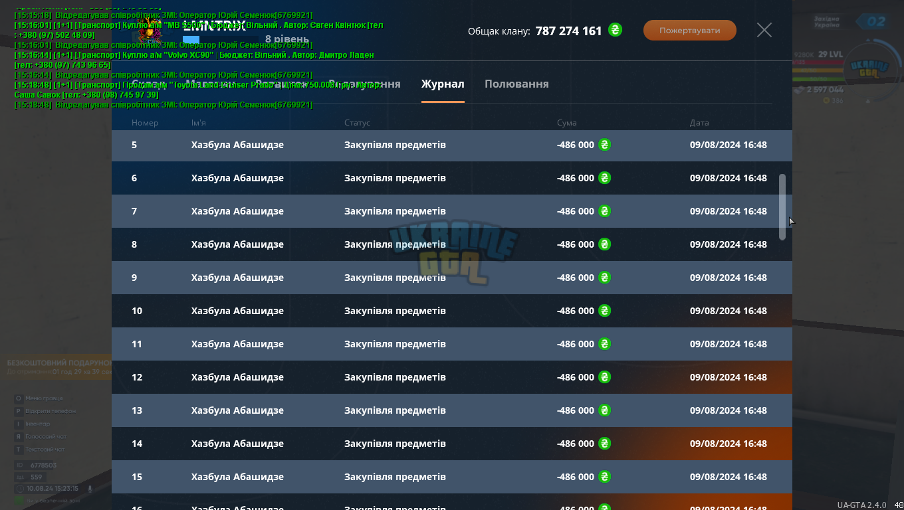Screen dimensions: 904x510
Task: Click the Дата column header
Action: pyautogui.click(x=699, y=123)
